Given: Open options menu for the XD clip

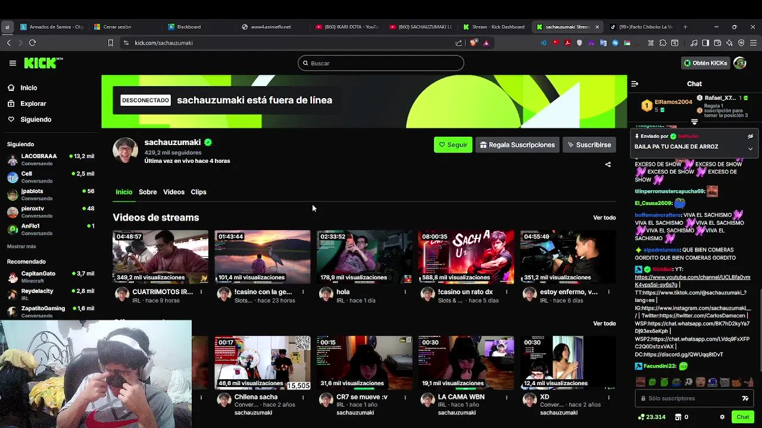Looking at the screenshot, I should [x=608, y=397].
